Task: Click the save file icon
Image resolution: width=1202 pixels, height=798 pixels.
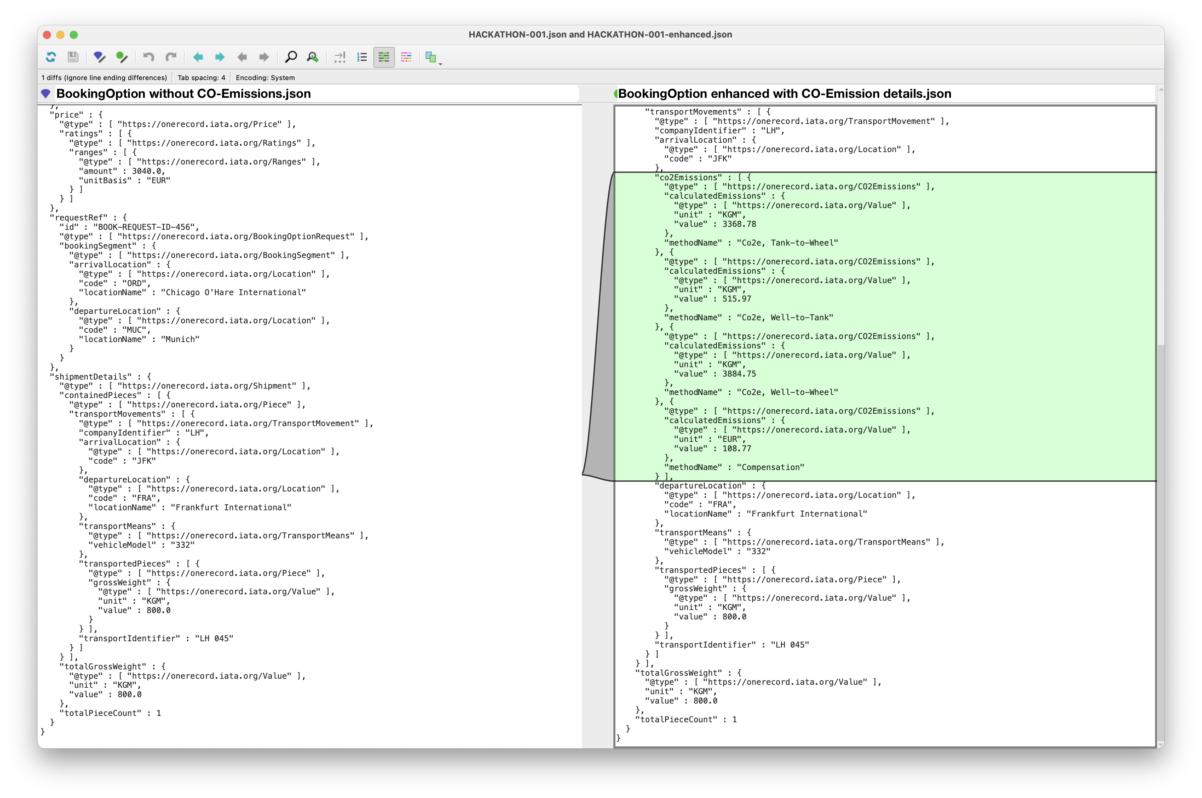Action: coord(73,57)
